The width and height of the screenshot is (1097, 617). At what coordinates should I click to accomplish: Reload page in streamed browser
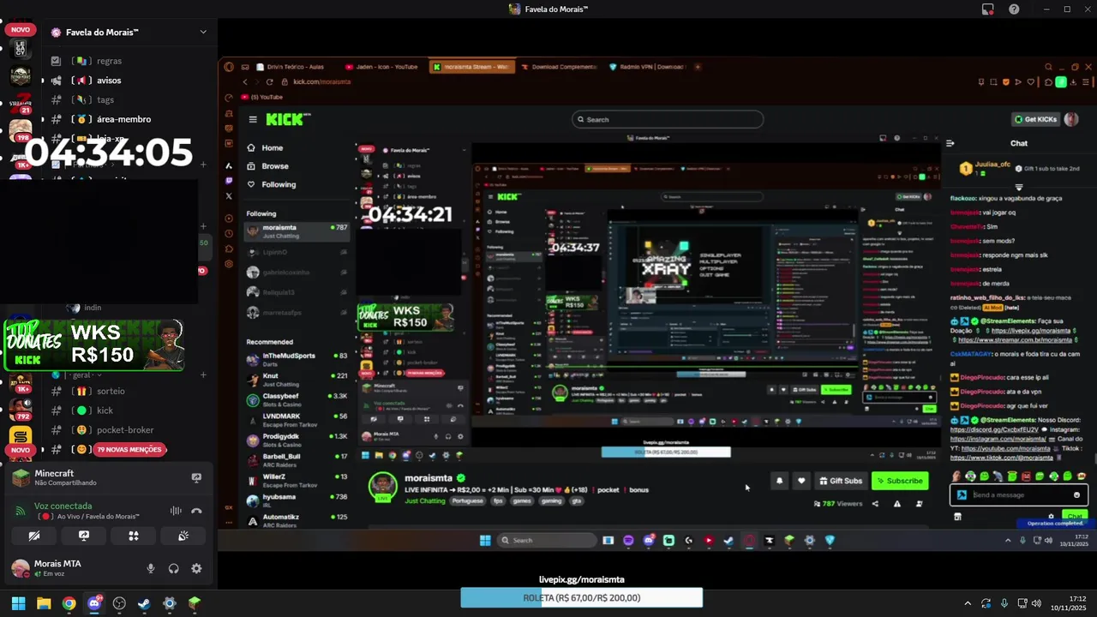click(x=270, y=81)
